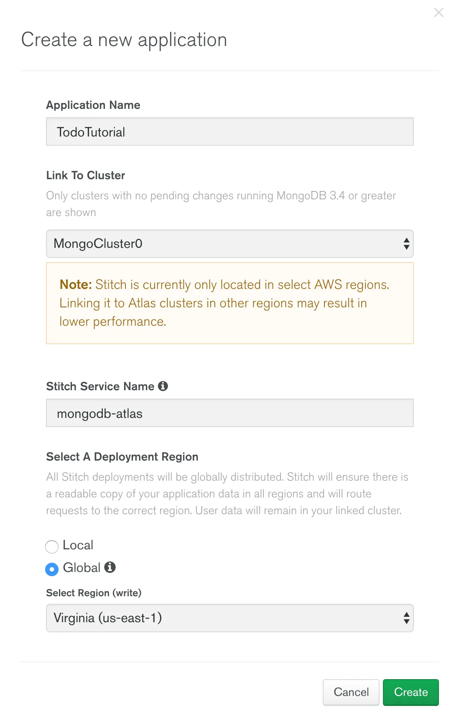Deselect Global by choosing Local option

[x=52, y=546]
